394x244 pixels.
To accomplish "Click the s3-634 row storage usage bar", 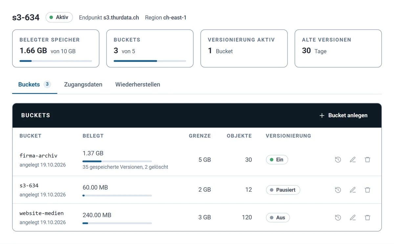I will click(x=117, y=196).
